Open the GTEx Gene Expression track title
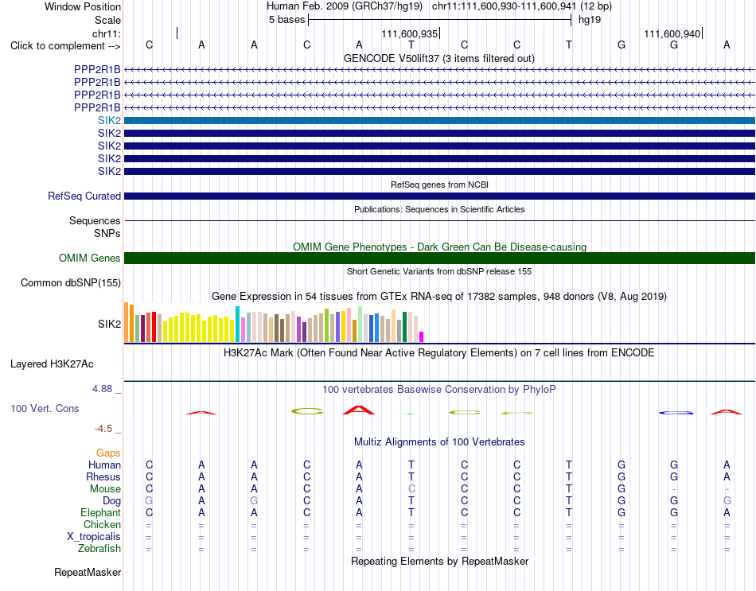Screen dimensions: 756x591 pos(439,297)
